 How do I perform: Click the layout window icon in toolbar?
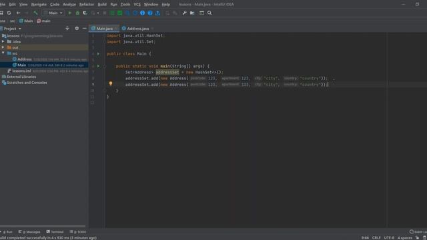pos(201,13)
